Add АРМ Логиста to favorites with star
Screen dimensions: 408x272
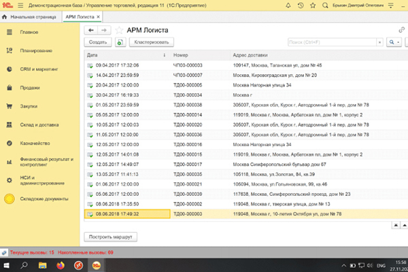click(120, 30)
